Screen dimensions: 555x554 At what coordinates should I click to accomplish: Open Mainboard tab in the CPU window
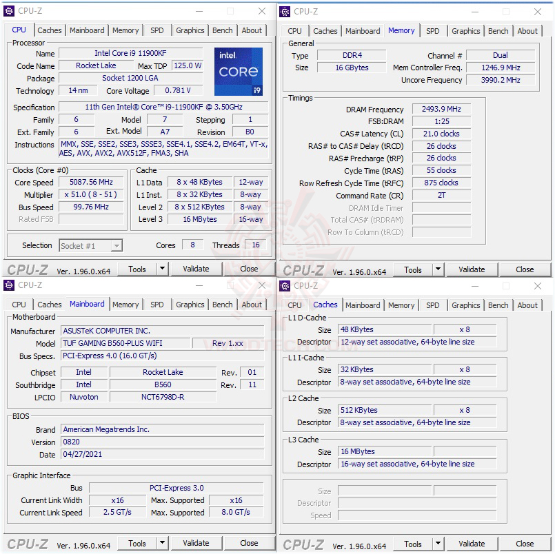[87, 30]
